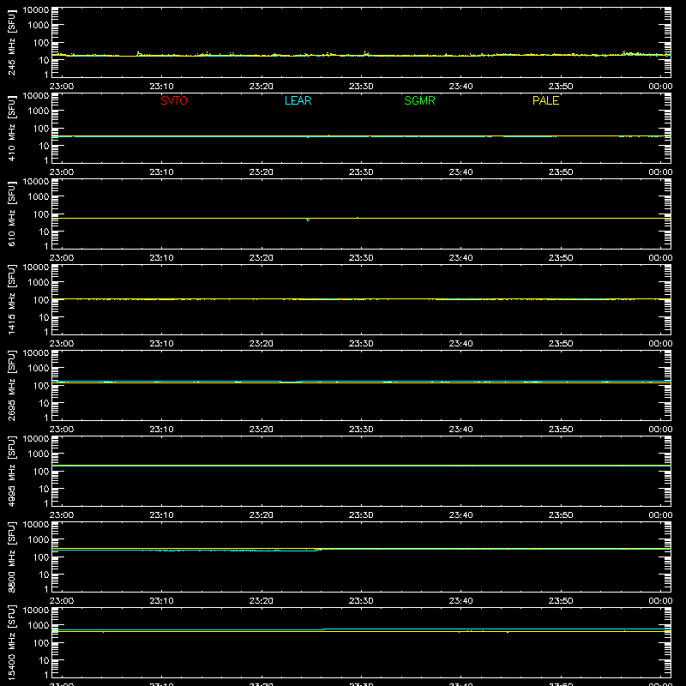Click 23:40 tick label under 1415 MHz plot
The image size is (686, 686).
click(x=460, y=344)
